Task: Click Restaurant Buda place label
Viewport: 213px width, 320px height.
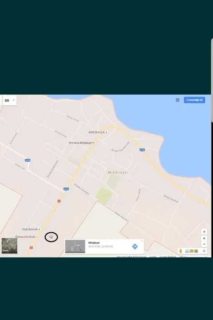Action: click(26, 237)
